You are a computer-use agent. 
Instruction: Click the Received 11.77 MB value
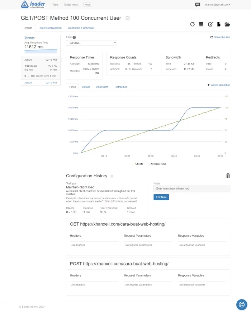[x=189, y=69]
